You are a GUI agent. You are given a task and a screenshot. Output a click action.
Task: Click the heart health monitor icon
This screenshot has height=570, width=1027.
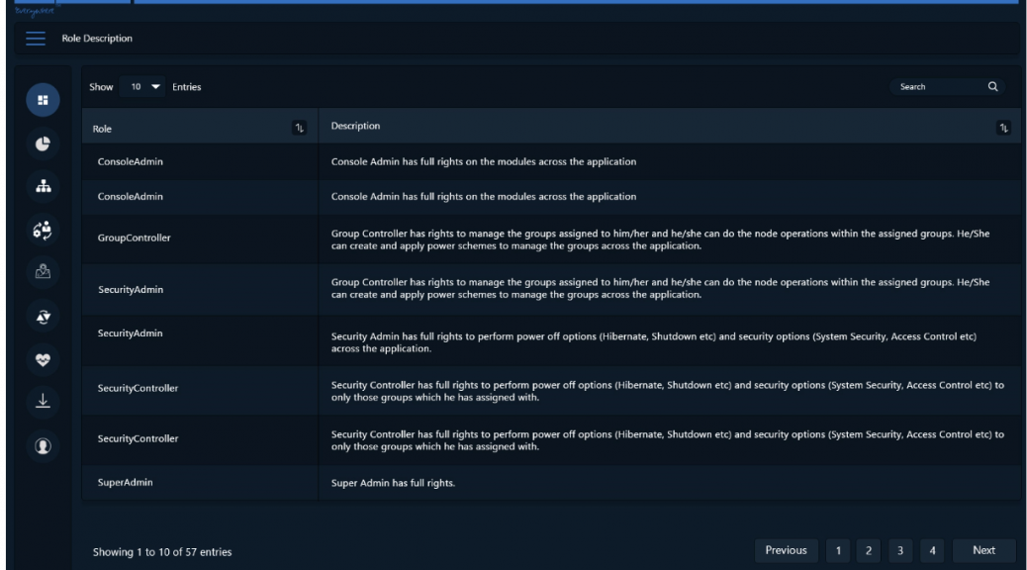tap(43, 359)
